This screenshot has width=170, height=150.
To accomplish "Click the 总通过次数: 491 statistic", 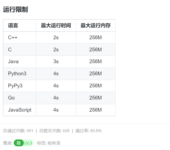I will coord(18,131).
